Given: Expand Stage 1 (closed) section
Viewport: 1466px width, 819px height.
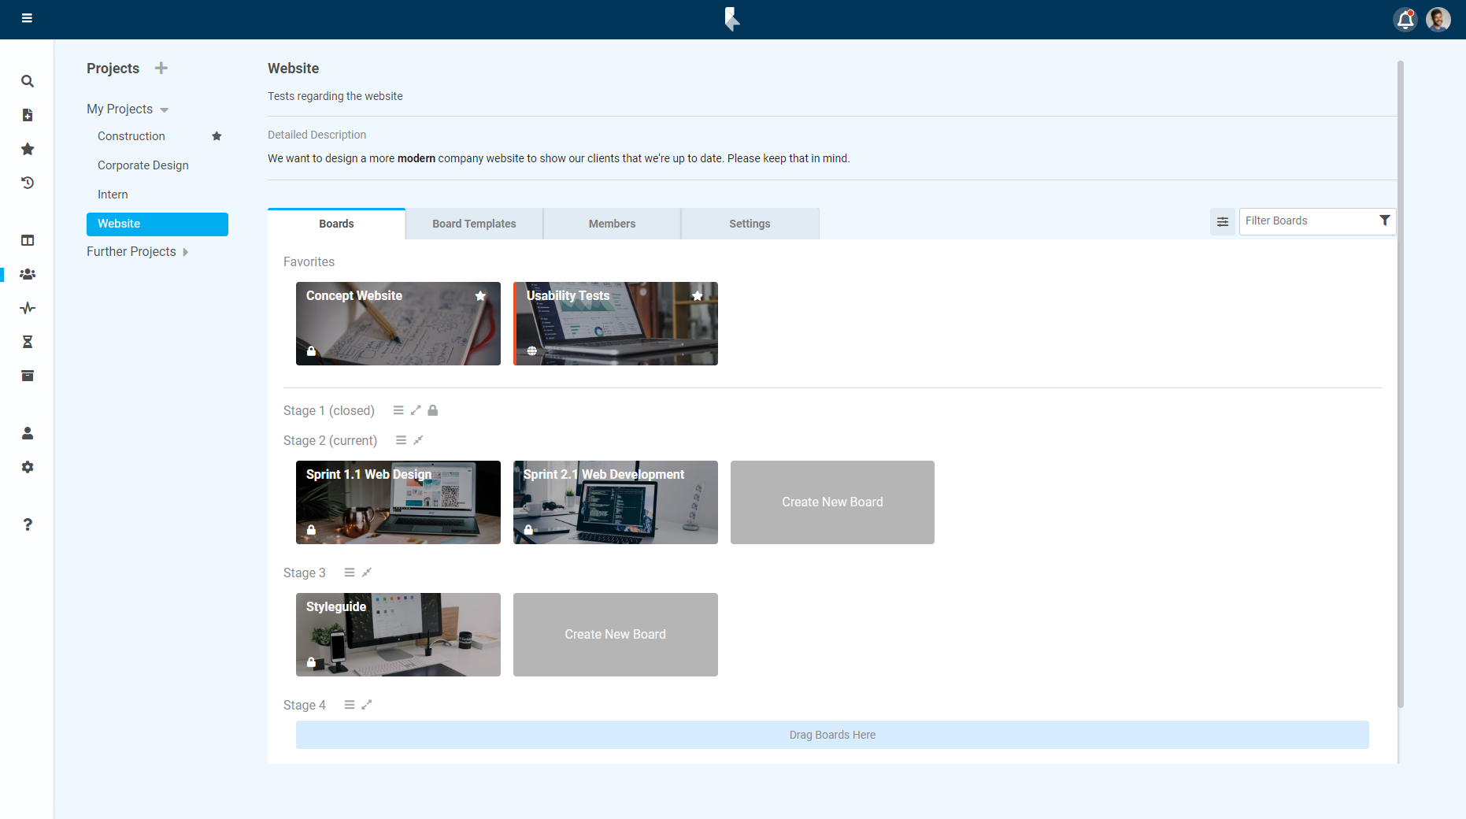Looking at the screenshot, I should click(x=416, y=410).
